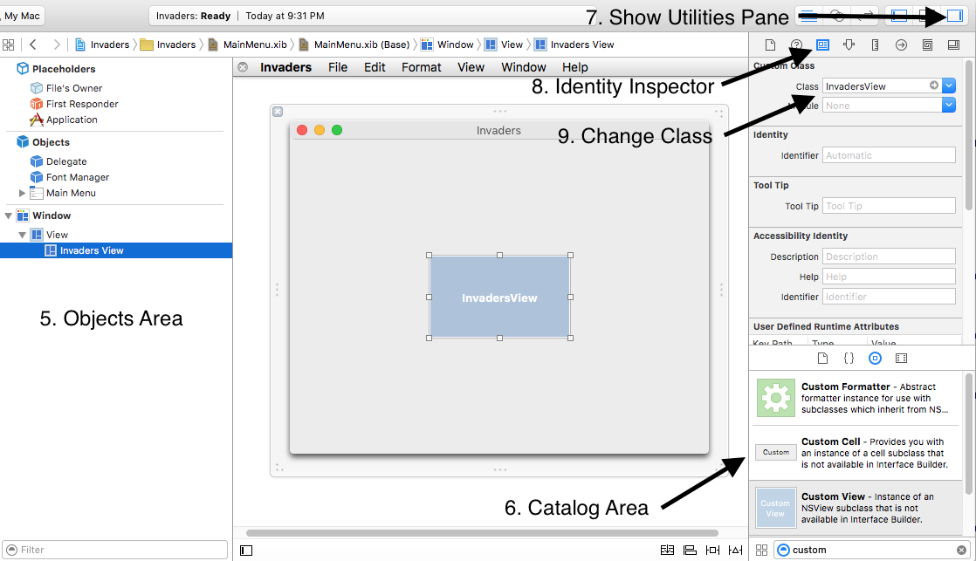Select Custom Cell library item

point(856,453)
